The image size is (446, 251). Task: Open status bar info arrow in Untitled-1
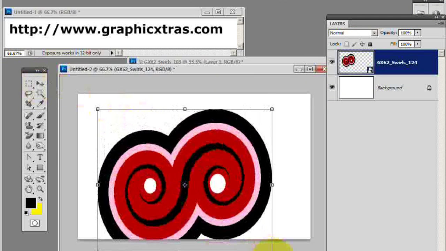112,53
